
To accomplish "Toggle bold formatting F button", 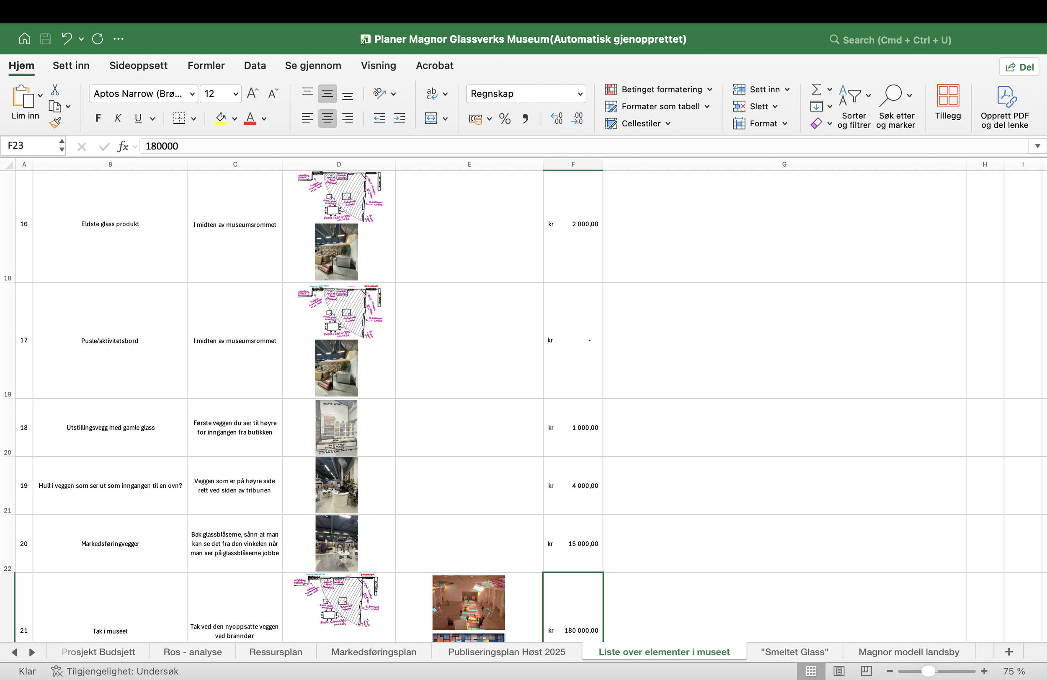I will 98,118.
